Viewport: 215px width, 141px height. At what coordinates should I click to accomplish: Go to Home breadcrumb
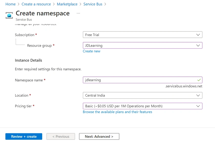pos(10,4)
